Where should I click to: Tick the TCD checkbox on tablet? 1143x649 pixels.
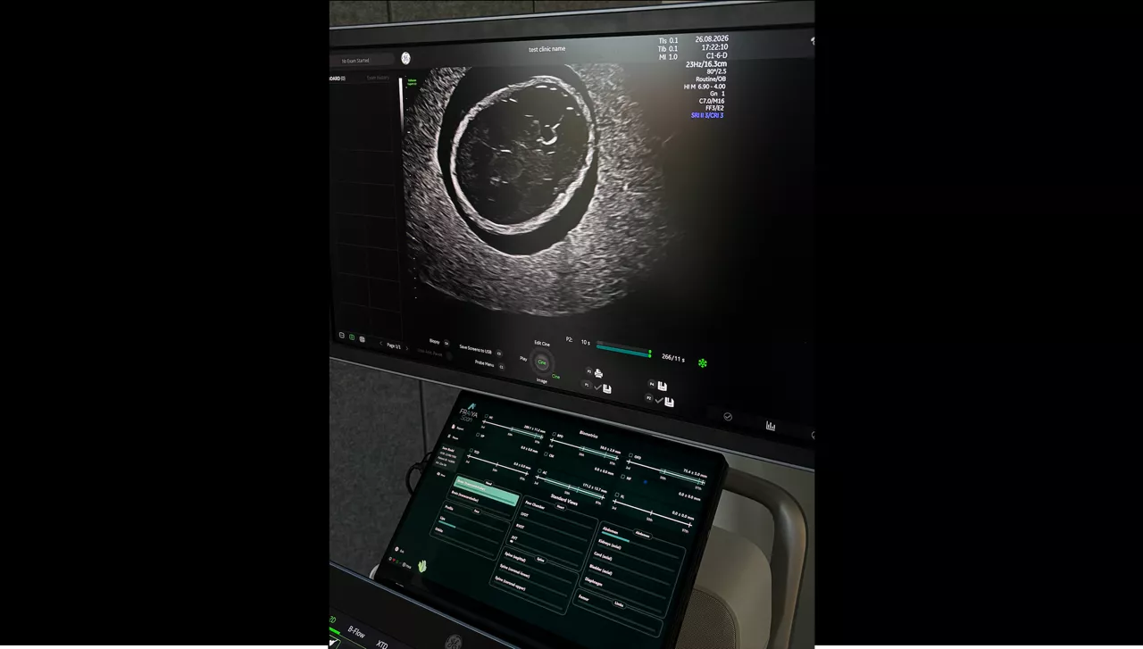(x=471, y=451)
